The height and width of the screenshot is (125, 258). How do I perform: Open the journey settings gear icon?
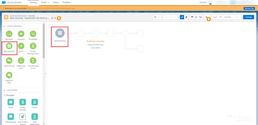(x=207, y=17)
